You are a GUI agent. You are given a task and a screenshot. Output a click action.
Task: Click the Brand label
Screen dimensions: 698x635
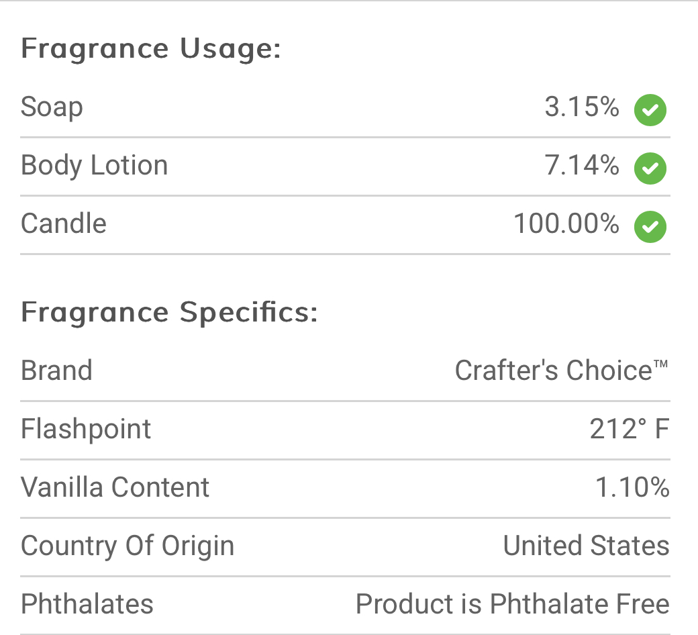click(x=56, y=371)
